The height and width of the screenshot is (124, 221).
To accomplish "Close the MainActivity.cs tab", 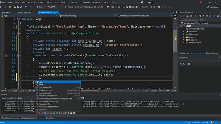I will pos(57,12).
